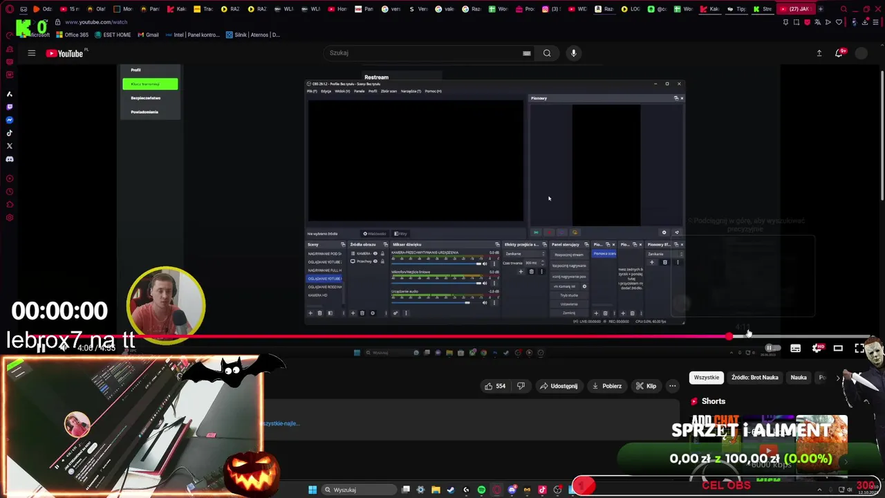The width and height of the screenshot is (885, 498).
Task: Mute Urządzenie audio in the mixer
Action: [x=485, y=302]
